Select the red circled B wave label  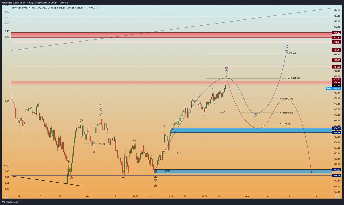tap(155, 186)
